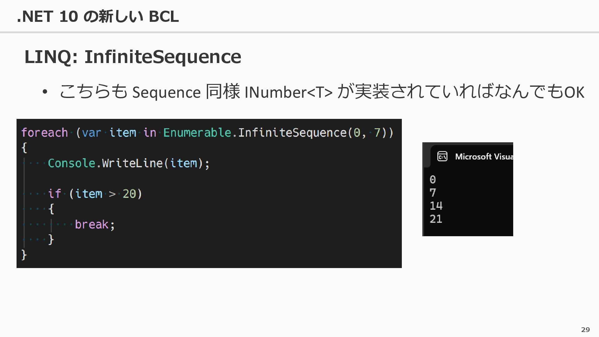Select the Microsoft Visual console tab
The height and width of the screenshot is (337, 599).
(472, 156)
